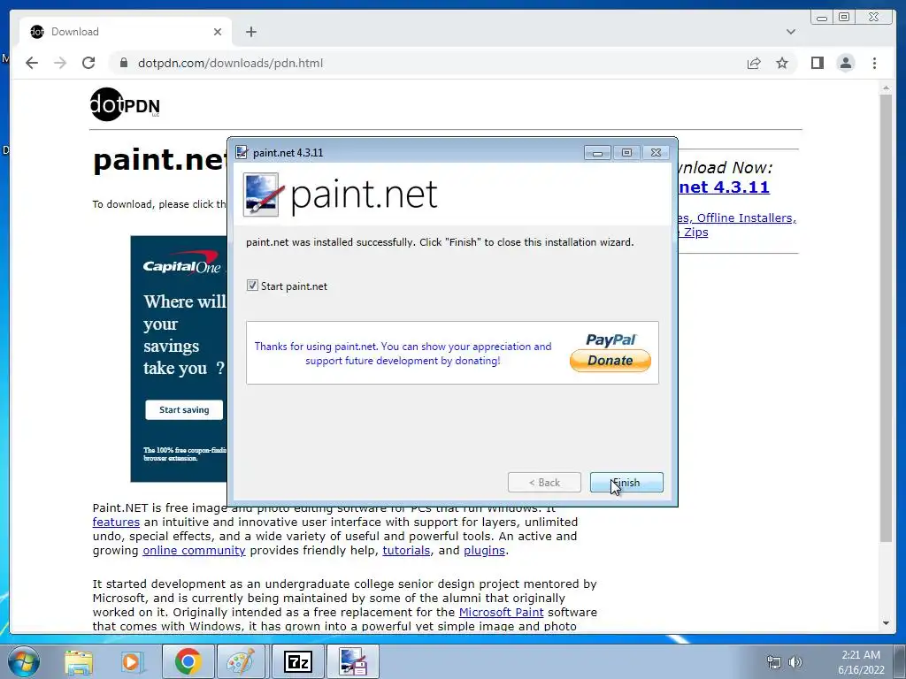Open the plugins link

pyautogui.click(x=484, y=550)
